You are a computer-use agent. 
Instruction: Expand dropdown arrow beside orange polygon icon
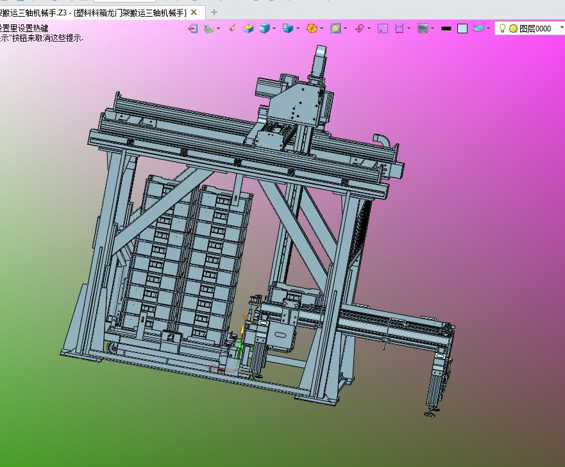321,29
